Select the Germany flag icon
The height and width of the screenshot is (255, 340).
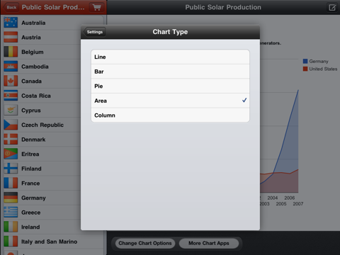pyautogui.click(x=11, y=198)
